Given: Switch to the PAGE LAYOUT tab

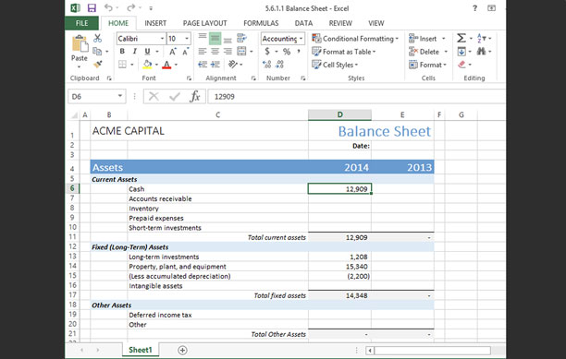Looking at the screenshot, I should 204,23.
